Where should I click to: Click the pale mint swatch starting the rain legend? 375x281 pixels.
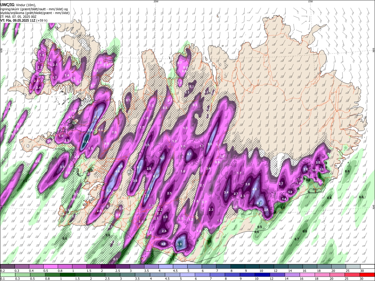pos(7,275)
